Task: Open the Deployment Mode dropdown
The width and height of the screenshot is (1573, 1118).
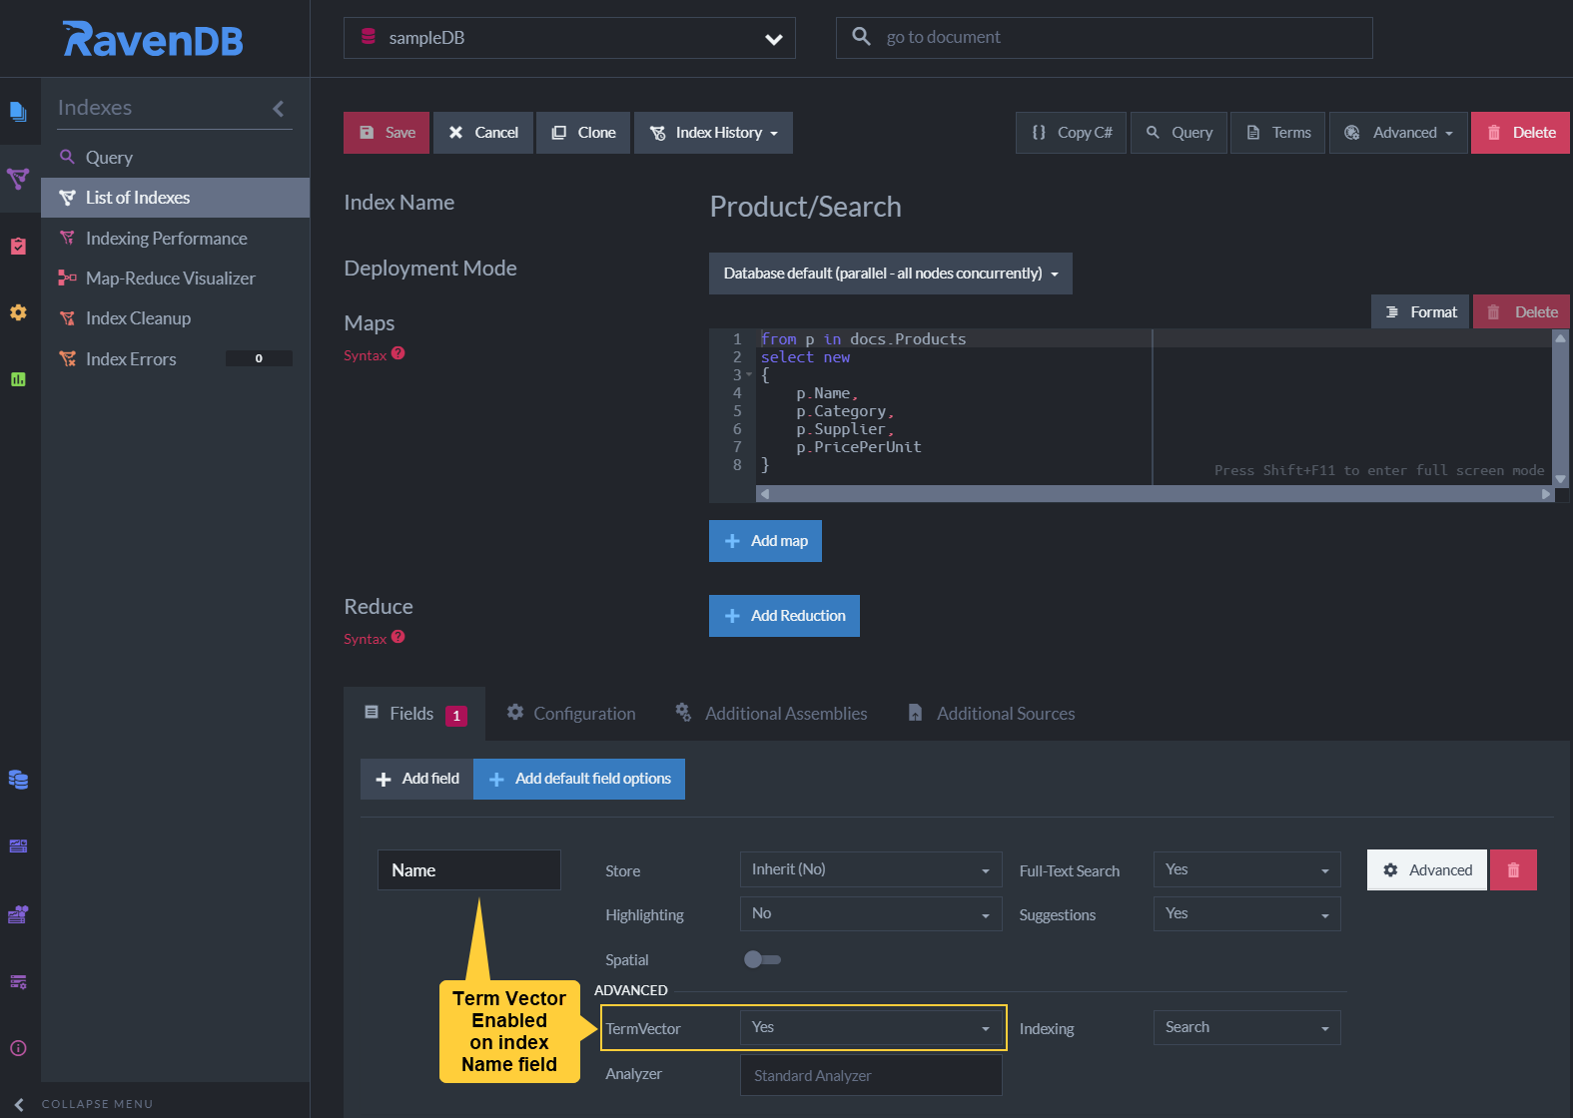Action: click(891, 274)
